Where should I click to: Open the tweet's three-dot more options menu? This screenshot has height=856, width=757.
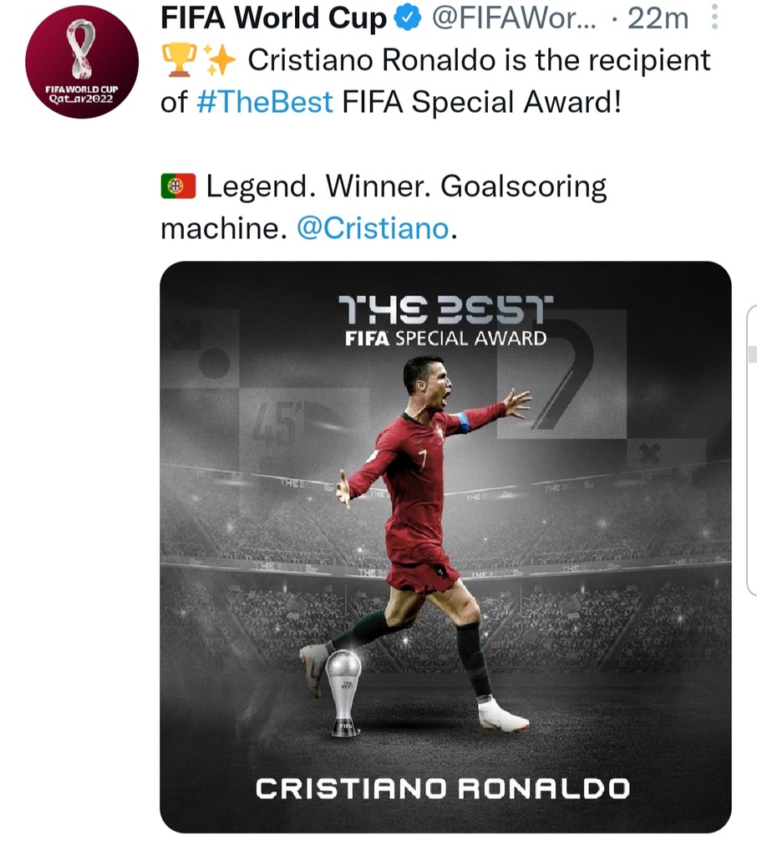pos(715,18)
